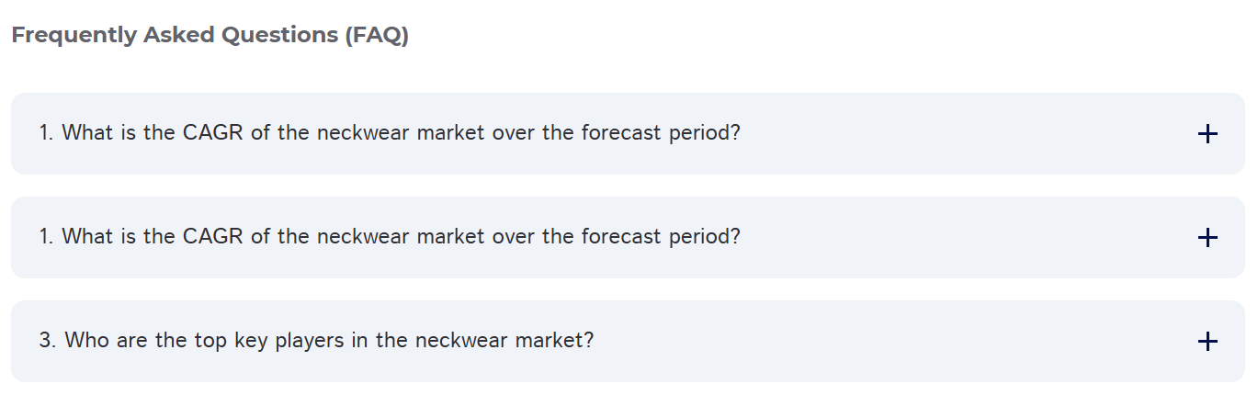Click the 'Frequently Asked Questions (FAQ)' heading
Screen dimensions: 1258x395
point(210,36)
